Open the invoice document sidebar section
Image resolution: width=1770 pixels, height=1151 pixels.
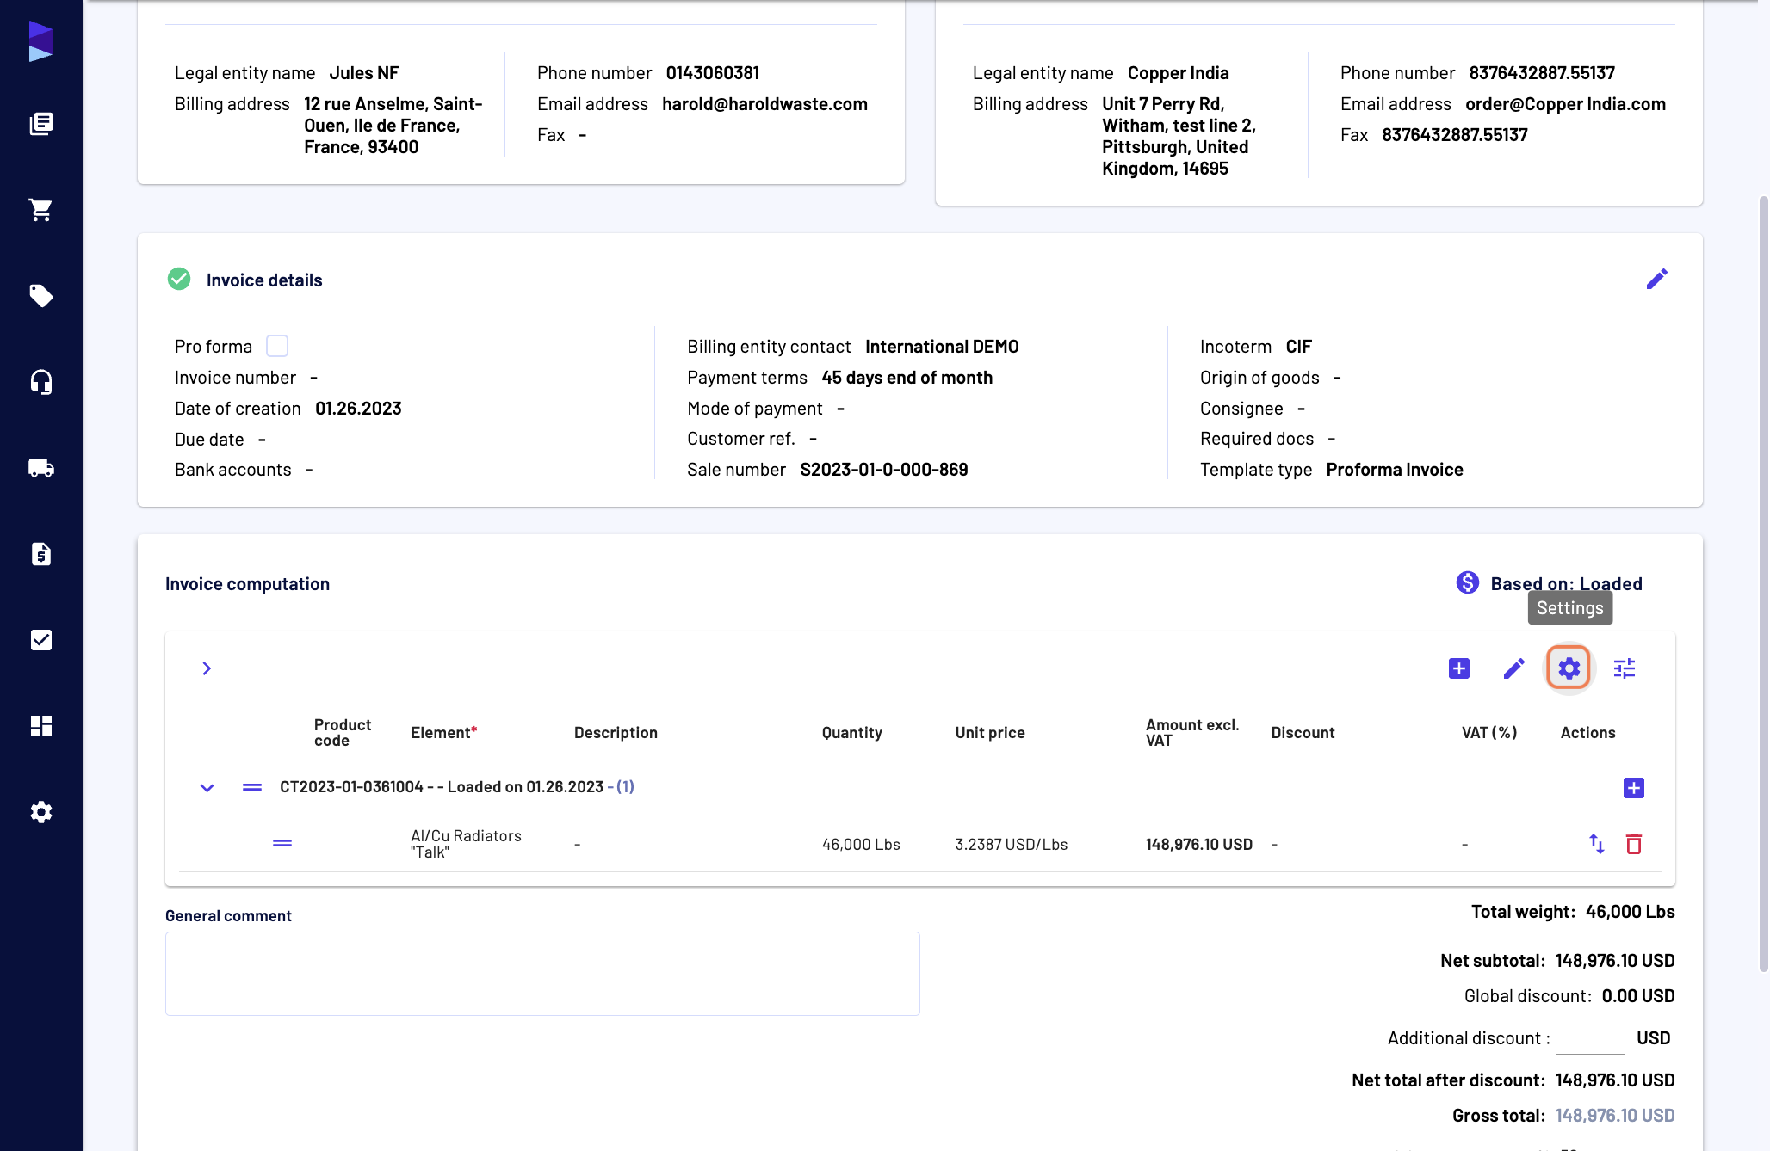point(40,554)
